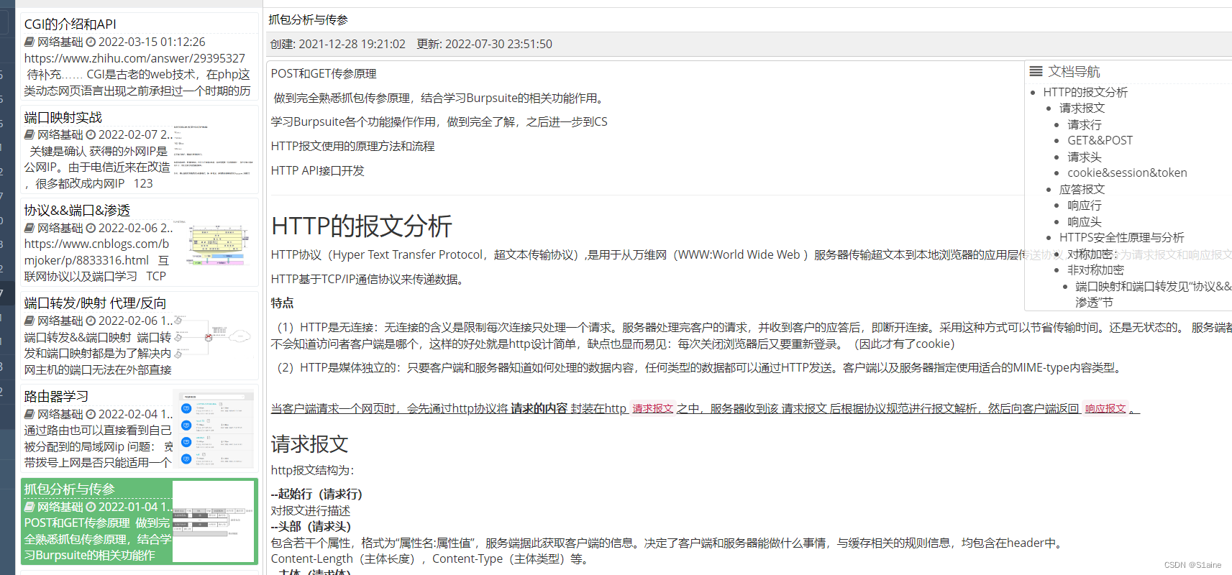Image resolution: width=1232 pixels, height=575 pixels.
Task: Jump to HTTPS安全性原理与分析 navigation entry
Action: tap(1121, 237)
